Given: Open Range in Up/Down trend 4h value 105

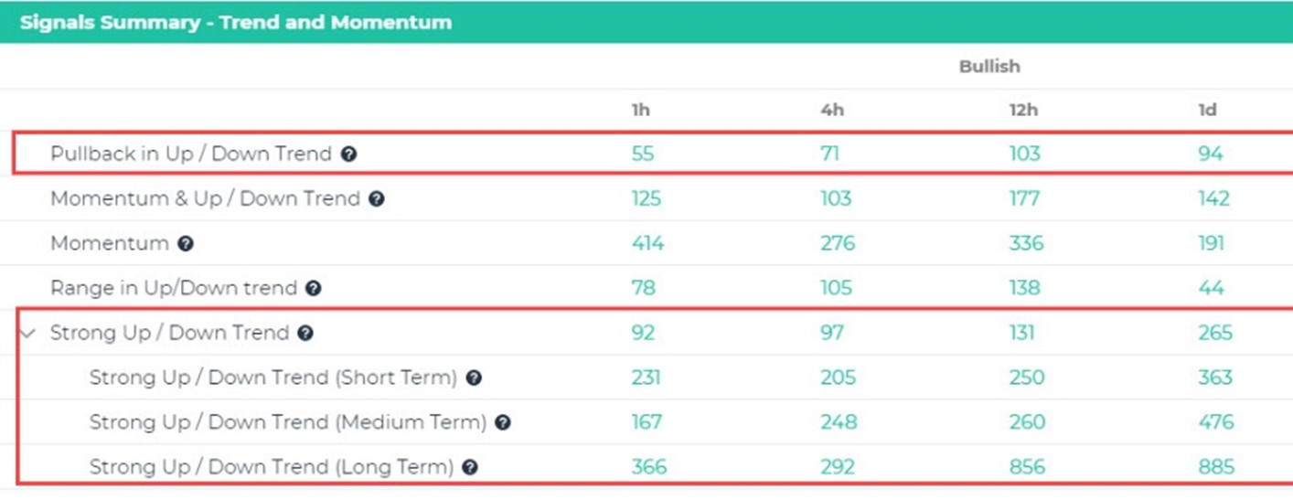Looking at the screenshot, I should [x=836, y=288].
